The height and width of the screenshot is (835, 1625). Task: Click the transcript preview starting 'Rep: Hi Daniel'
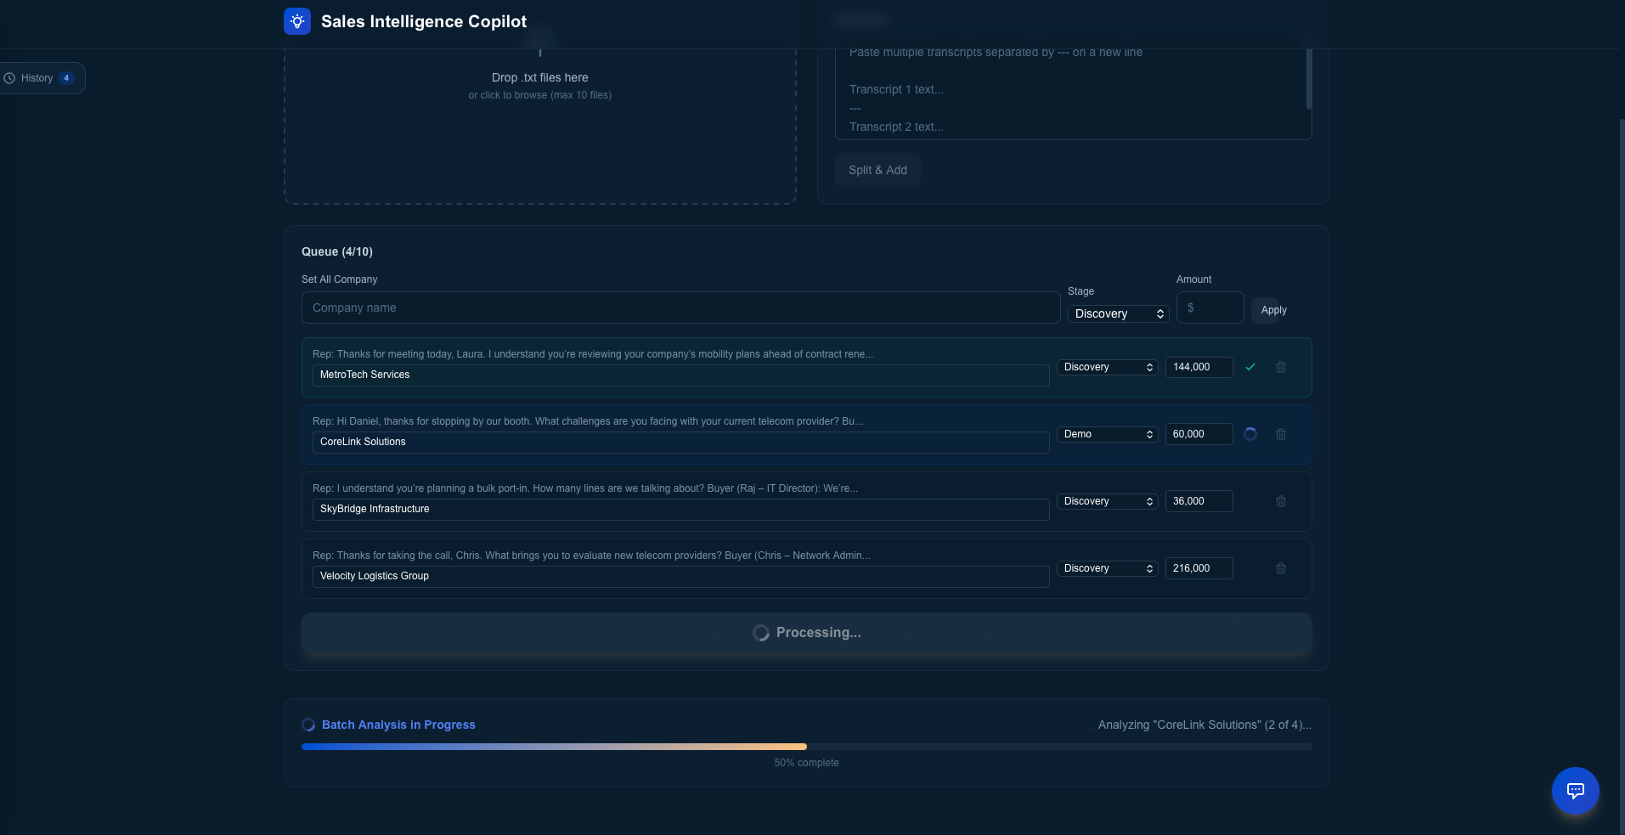click(588, 421)
